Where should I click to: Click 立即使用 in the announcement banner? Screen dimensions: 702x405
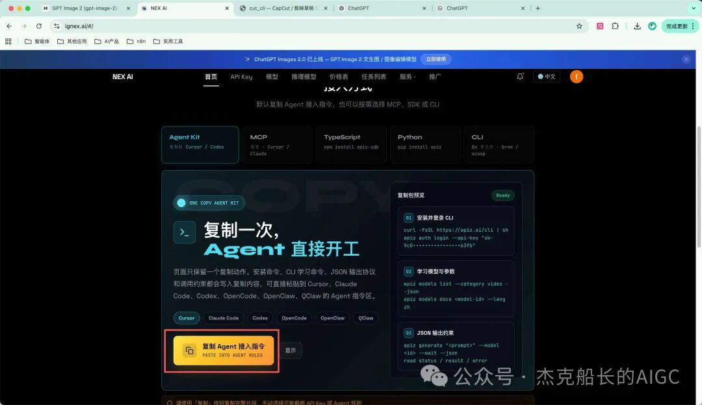(435, 59)
